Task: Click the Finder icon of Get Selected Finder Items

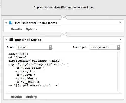Action: 11,23
